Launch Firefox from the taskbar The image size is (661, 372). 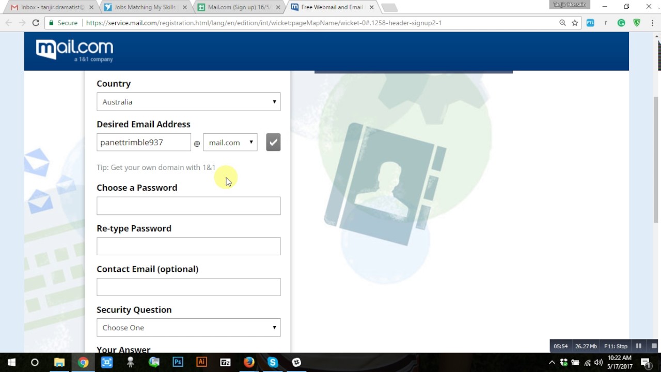249,362
